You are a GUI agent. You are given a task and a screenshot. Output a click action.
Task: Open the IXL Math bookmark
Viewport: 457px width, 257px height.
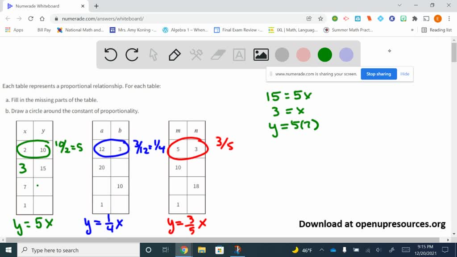(x=292, y=30)
